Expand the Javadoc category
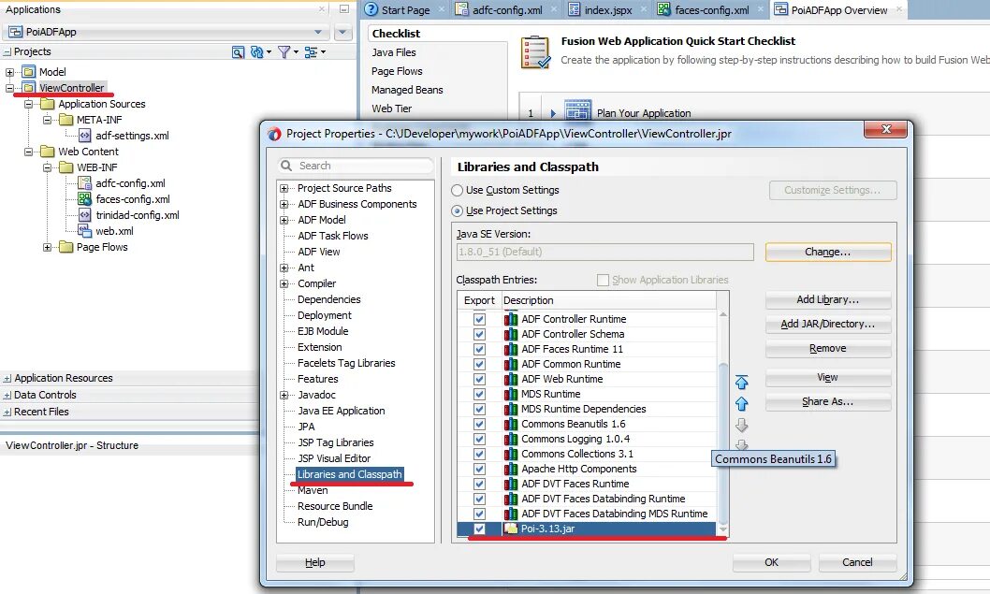 [284, 395]
